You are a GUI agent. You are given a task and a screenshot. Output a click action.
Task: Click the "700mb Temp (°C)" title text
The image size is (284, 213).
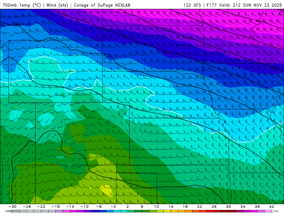[22, 5]
